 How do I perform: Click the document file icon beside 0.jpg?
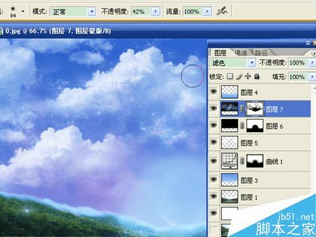(x=1, y=31)
